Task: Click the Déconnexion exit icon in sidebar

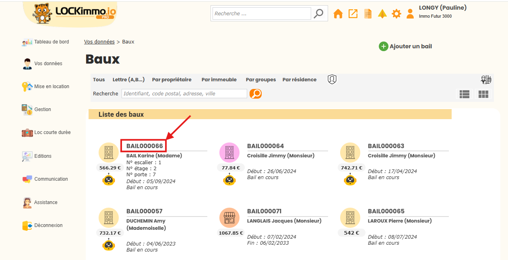Action: [27, 225]
